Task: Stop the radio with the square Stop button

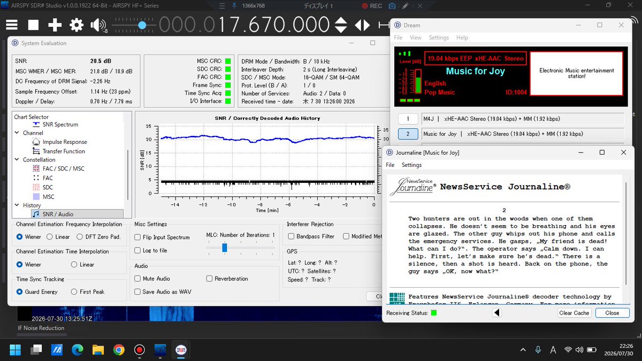Action: 33,25
